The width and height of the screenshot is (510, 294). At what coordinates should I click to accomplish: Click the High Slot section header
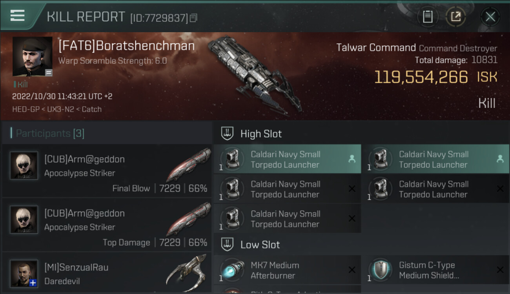point(261,134)
